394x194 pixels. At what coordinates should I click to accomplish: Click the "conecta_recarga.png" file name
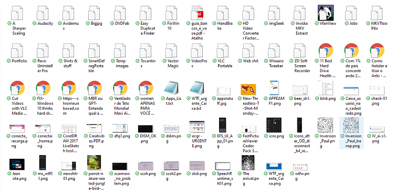pos(19,141)
